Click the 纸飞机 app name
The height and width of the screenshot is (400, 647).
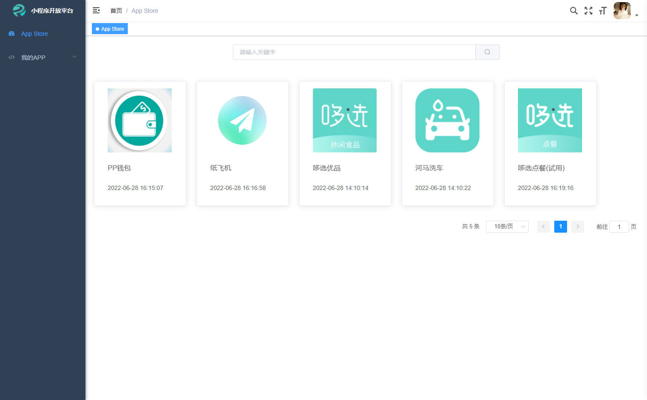coord(221,168)
